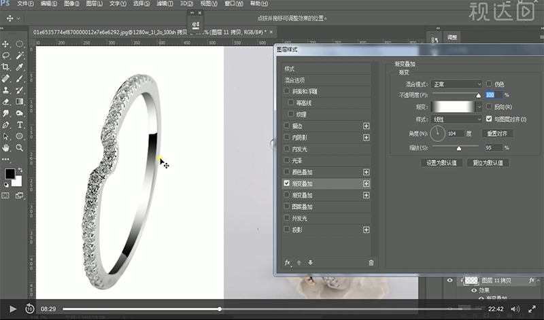This screenshot has width=544, height=320.
Task: Open 混合选项 in the styles list
Action: [326, 80]
